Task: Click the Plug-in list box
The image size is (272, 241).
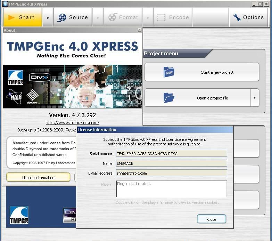Action: 171,189
